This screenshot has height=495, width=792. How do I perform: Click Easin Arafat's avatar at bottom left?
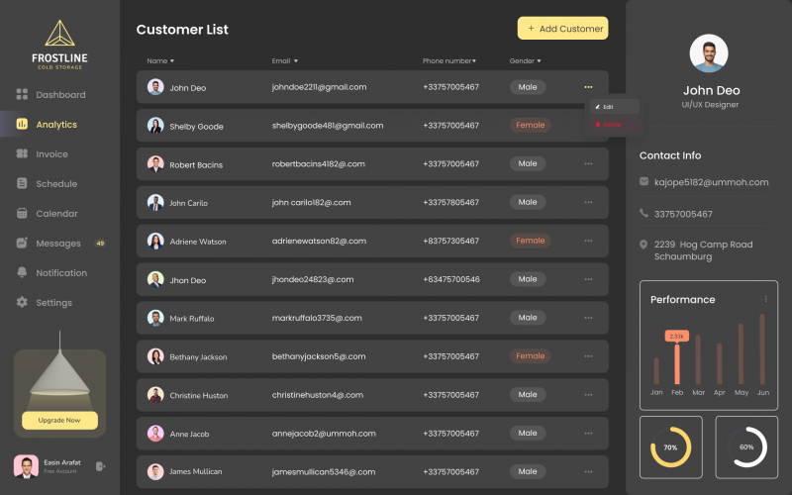point(26,465)
